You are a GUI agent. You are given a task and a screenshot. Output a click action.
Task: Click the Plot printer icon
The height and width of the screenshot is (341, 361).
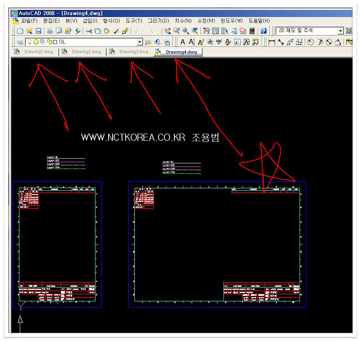[50, 31]
